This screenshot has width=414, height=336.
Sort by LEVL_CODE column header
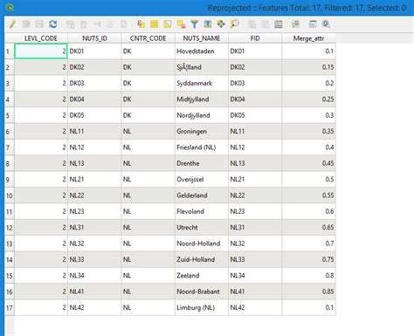pyautogui.click(x=41, y=38)
